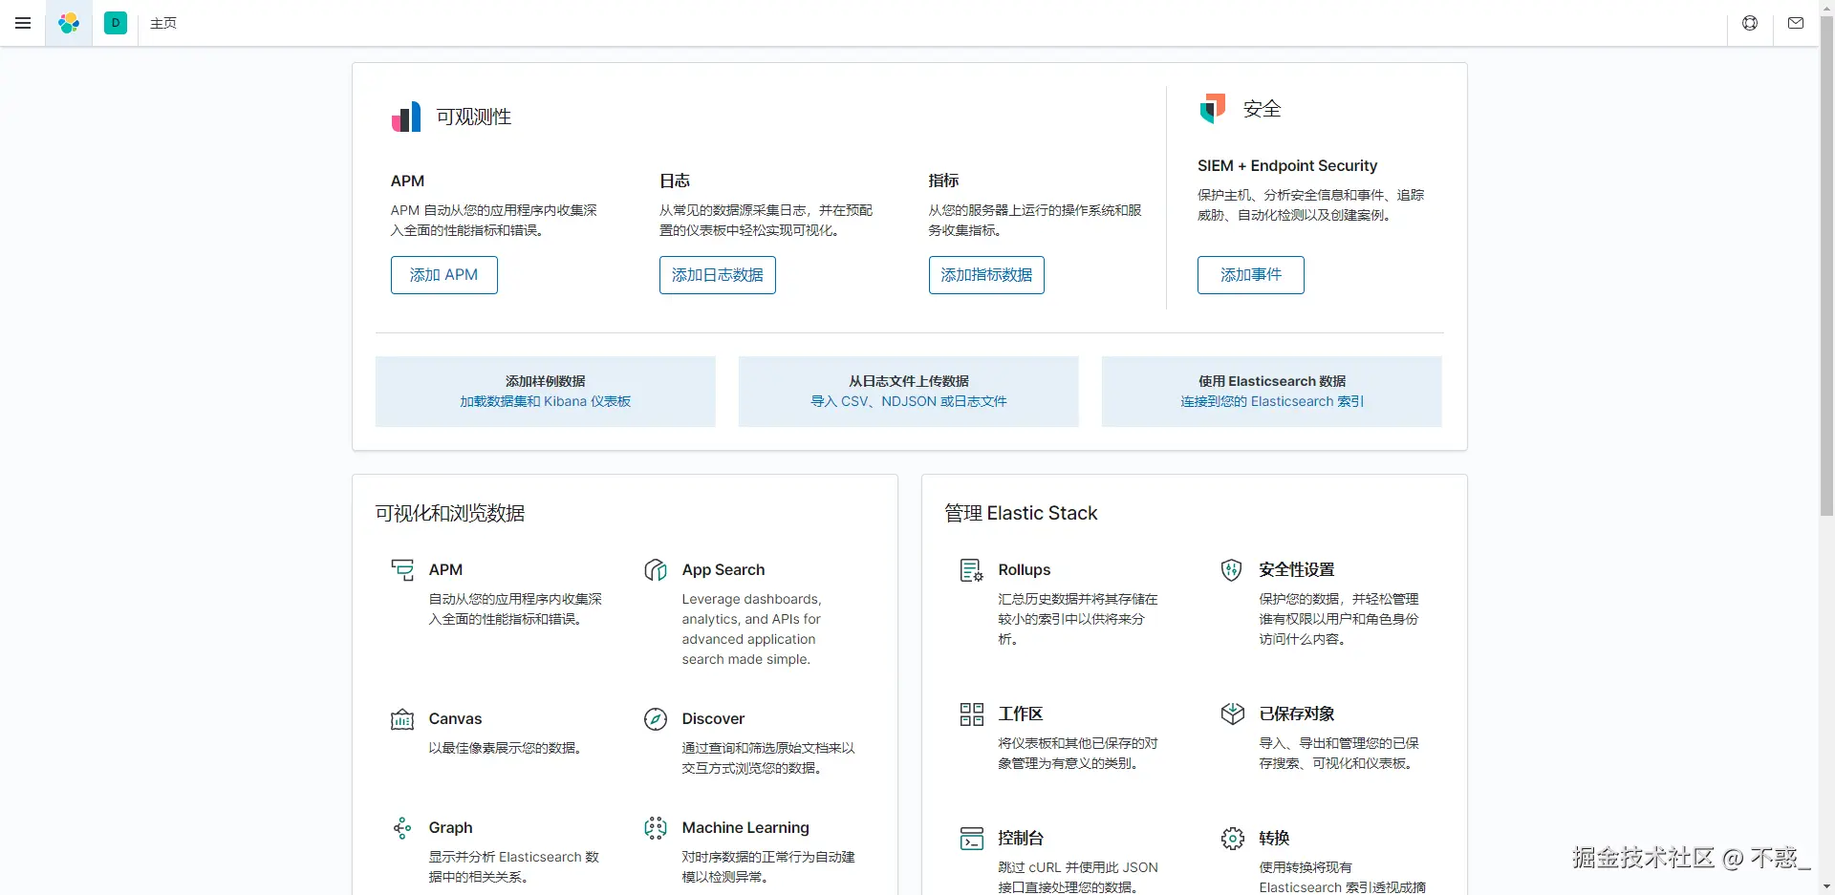This screenshot has width=1835, height=895.
Task: Click the 添加 APM button
Action: pos(444,275)
